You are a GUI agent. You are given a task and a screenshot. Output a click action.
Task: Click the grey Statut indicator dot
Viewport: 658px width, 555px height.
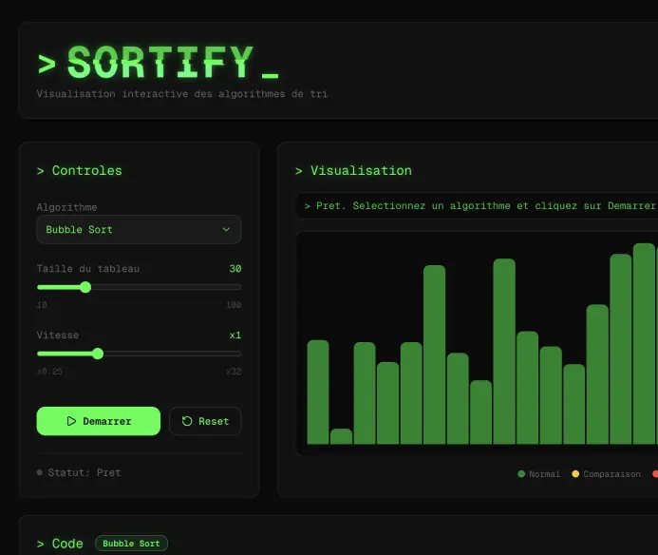pos(40,472)
